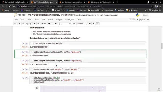Click the stats.pearsonr code cell

coord(88,69)
